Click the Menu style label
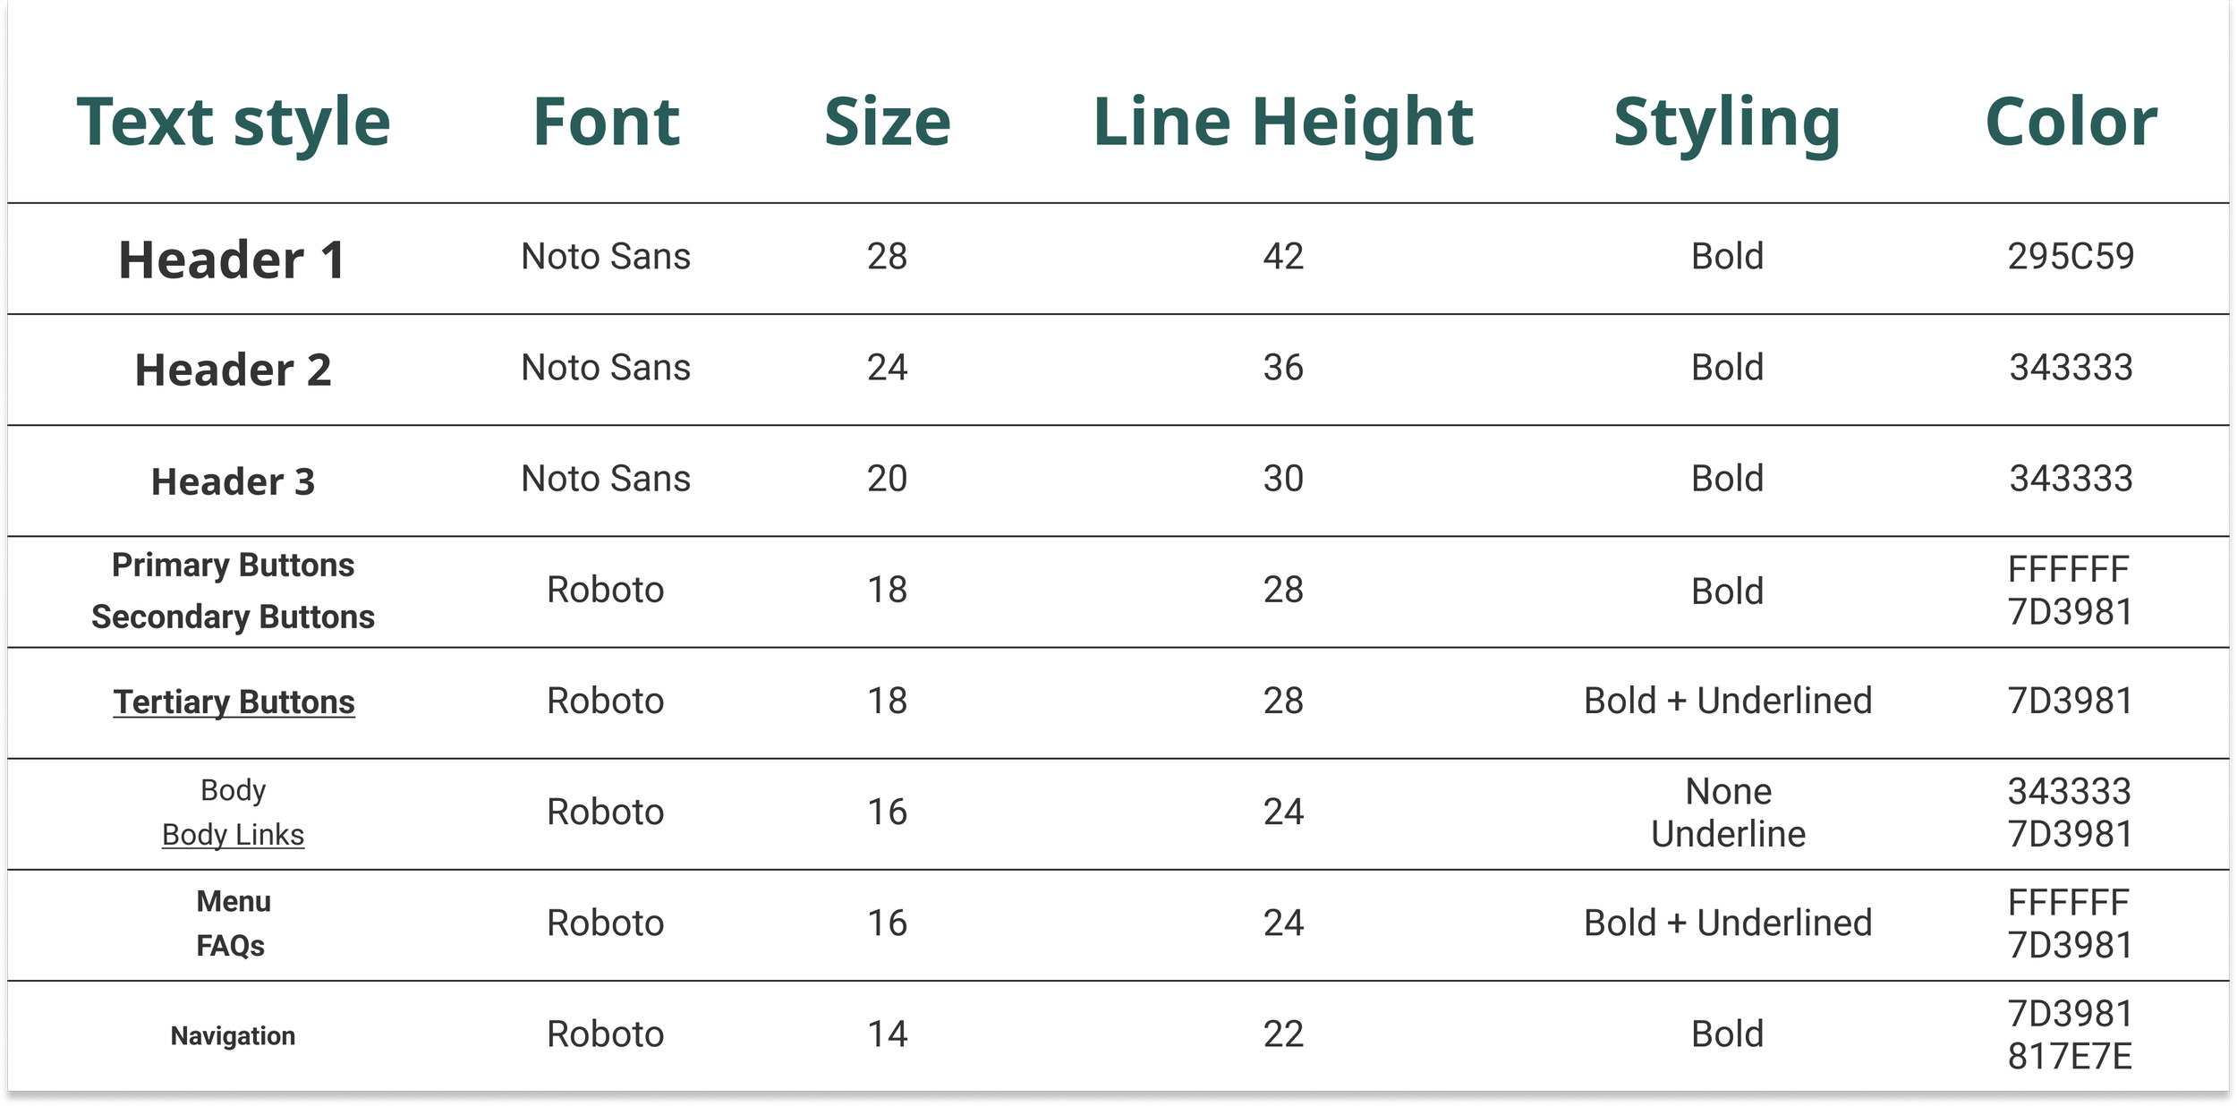2237x1106 pixels. tap(234, 902)
